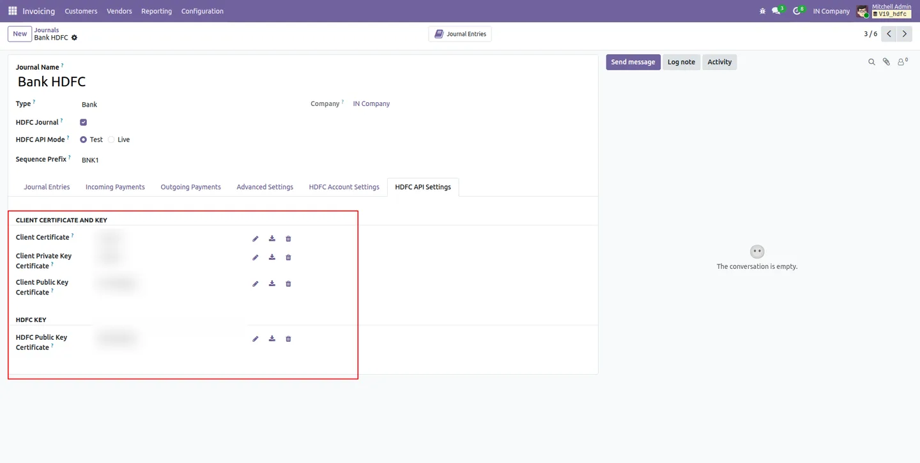
Task: Delete the Client Public Key Certificate
Action: [x=288, y=284]
